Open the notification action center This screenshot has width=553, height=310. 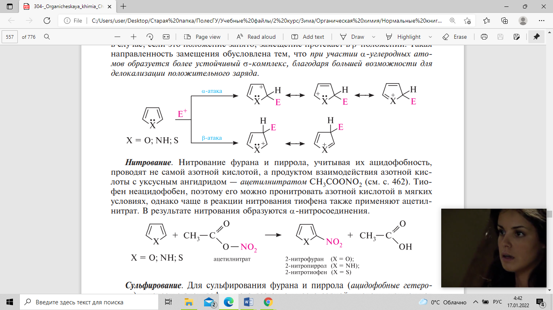tap(541, 302)
